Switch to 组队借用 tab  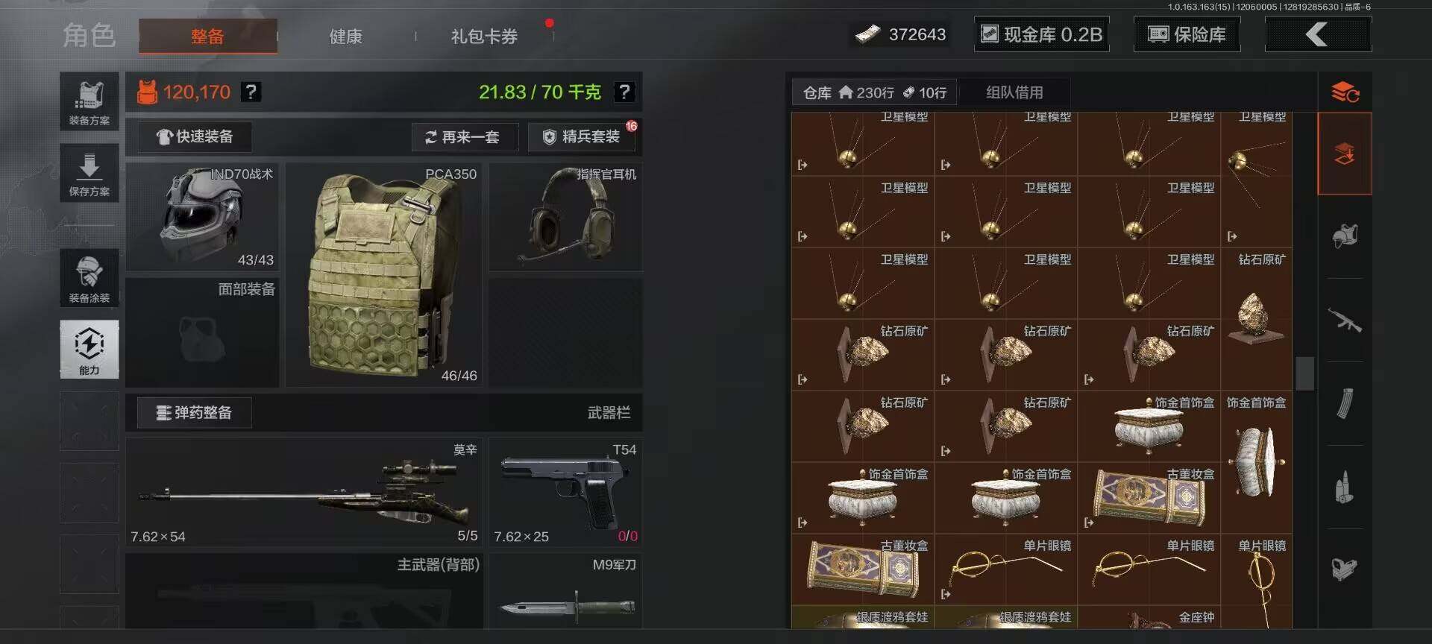pyautogui.click(x=1014, y=92)
